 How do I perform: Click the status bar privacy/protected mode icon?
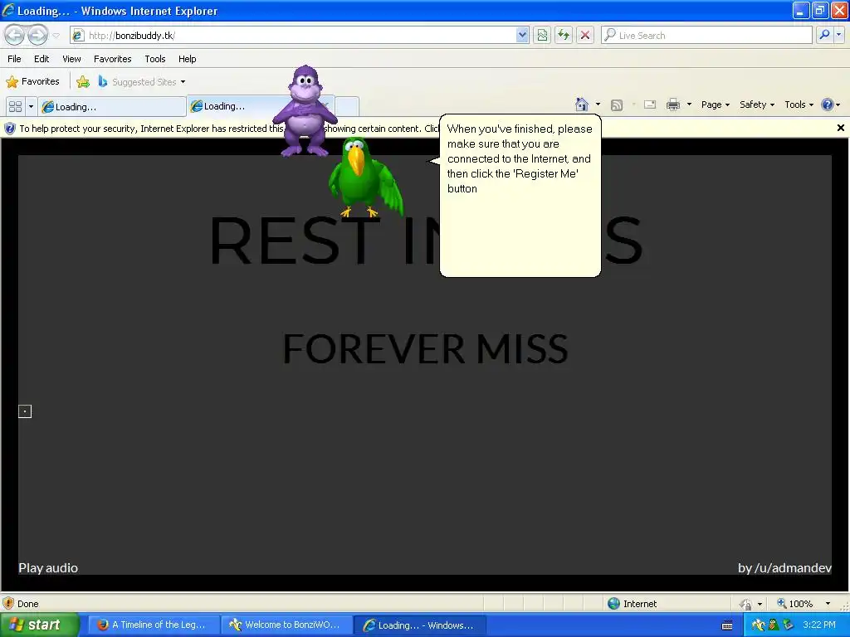tap(746, 604)
